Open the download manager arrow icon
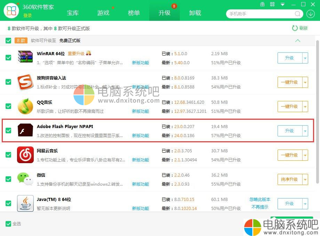 (310, 14)
